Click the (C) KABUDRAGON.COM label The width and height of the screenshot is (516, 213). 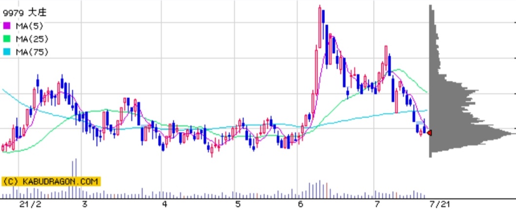pos(51,181)
